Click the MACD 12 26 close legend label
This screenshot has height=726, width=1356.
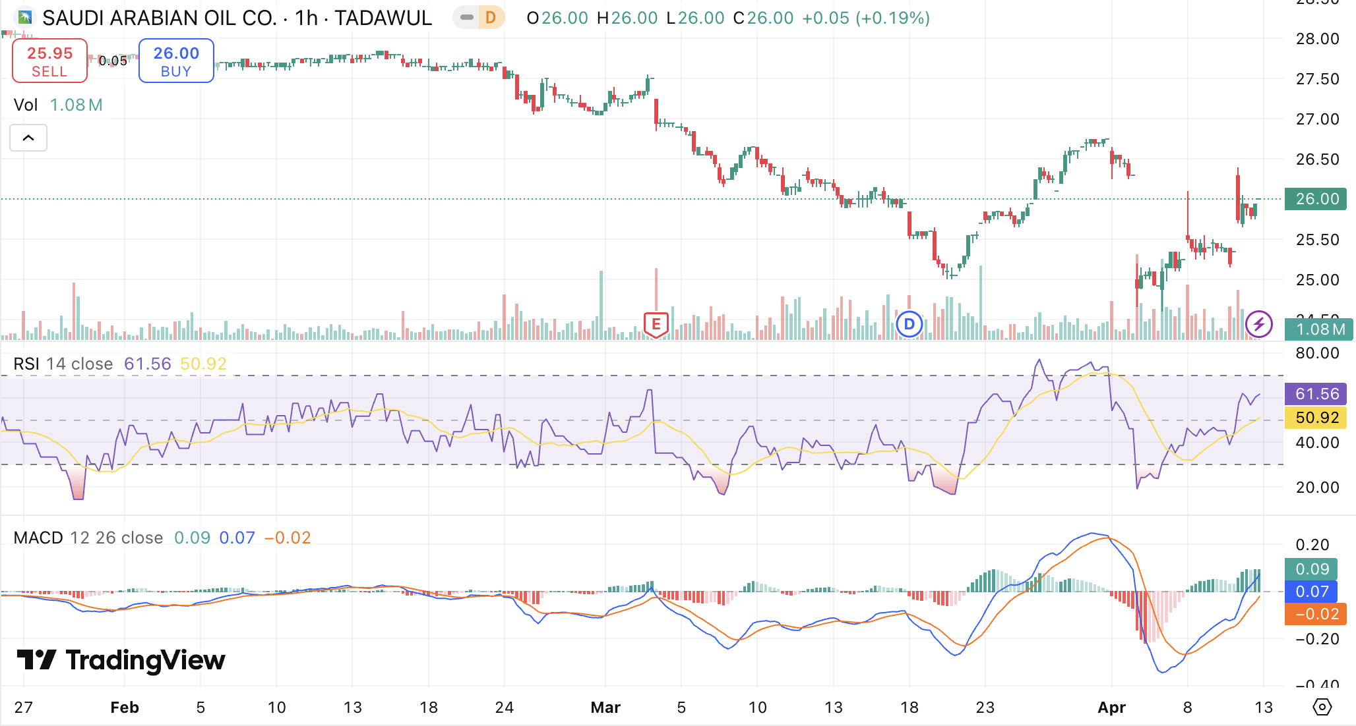pos(88,538)
